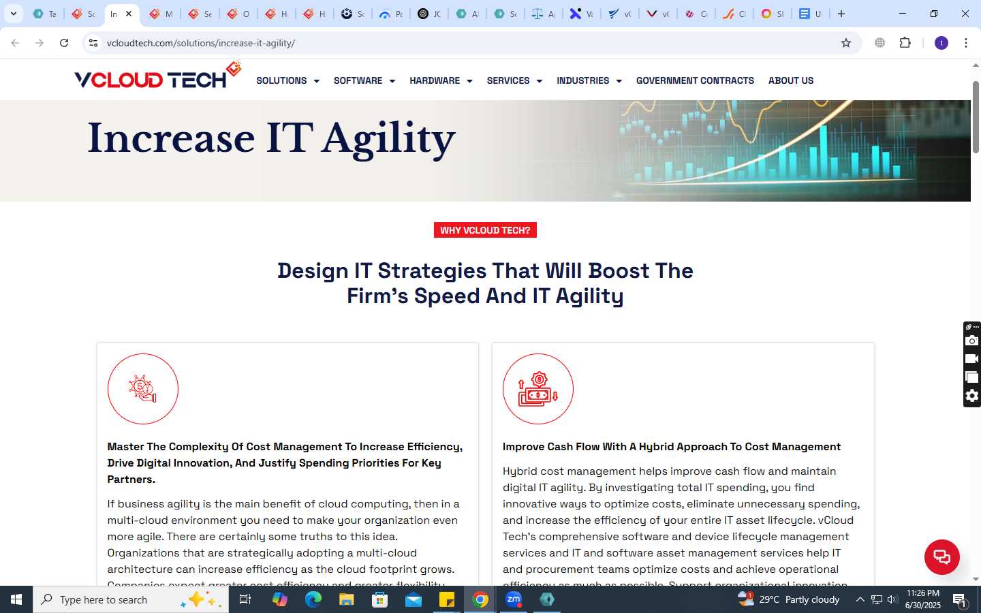Image resolution: width=981 pixels, height=613 pixels.
Task: Click the video record icon in side widget
Action: [972, 359]
